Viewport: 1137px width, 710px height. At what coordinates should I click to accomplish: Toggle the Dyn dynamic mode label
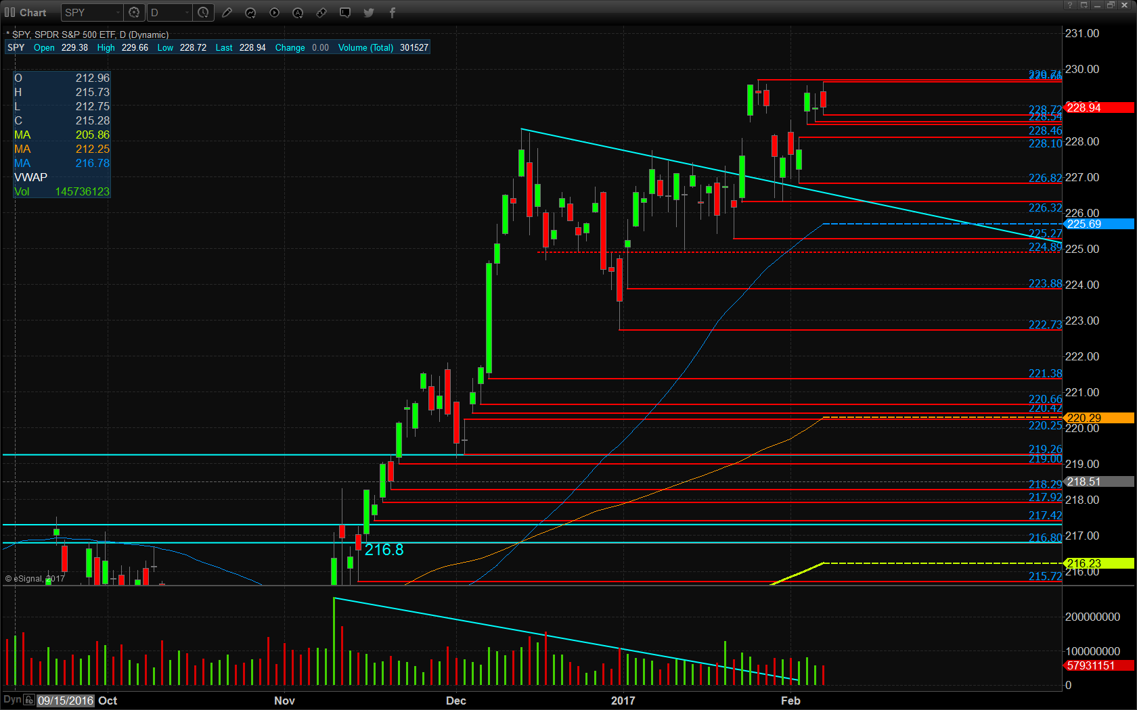click(12, 700)
